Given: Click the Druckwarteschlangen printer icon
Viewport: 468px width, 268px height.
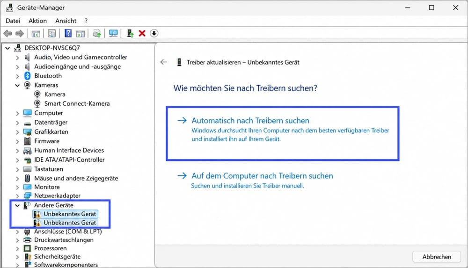Looking at the screenshot, I should coord(28,240).
